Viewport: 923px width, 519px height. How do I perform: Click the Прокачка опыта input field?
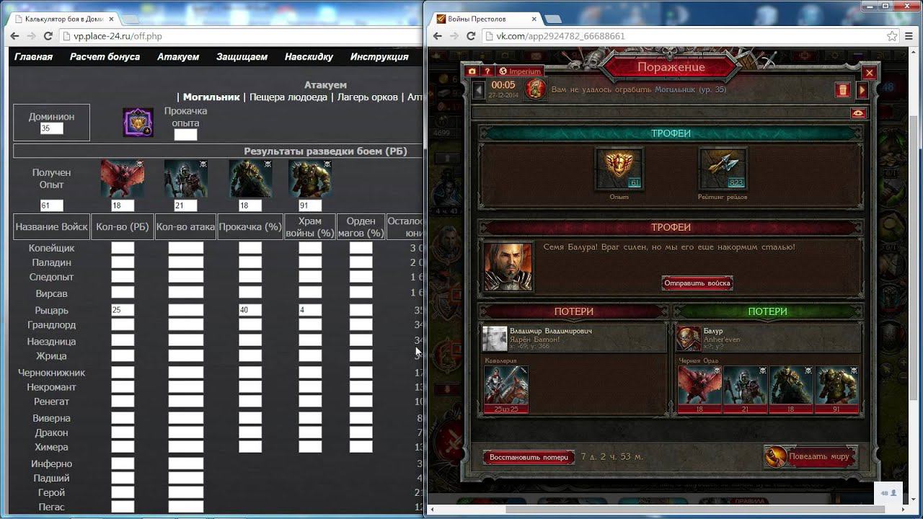185,135
